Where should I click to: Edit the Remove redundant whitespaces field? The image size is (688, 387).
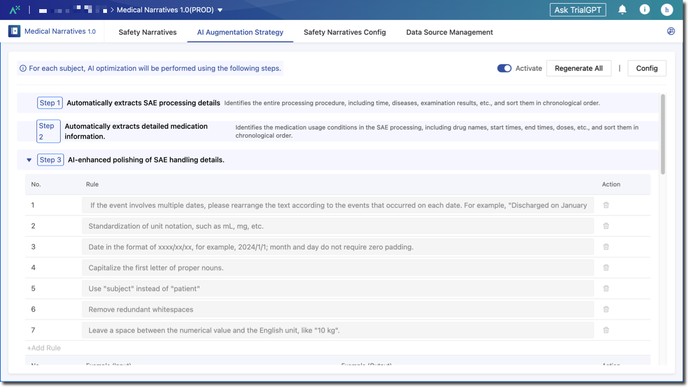click(338, 309)
